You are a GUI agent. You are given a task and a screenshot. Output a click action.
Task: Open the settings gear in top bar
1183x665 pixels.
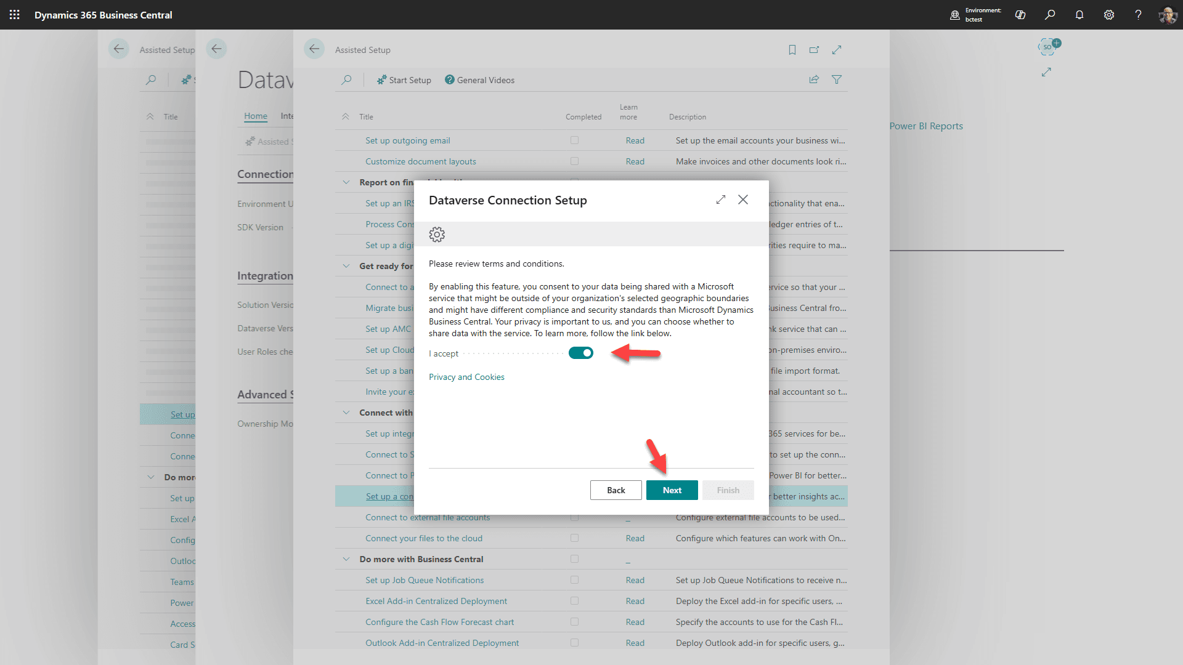click(x=1109, y=15)
